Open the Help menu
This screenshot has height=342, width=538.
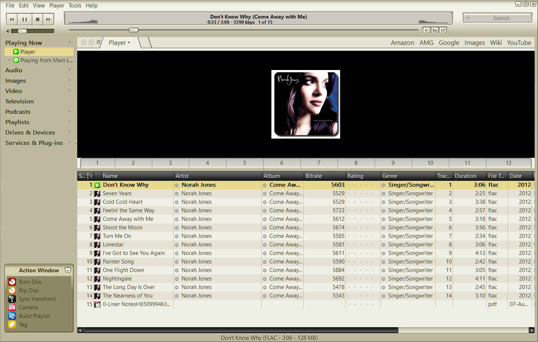tap(91, 6)
